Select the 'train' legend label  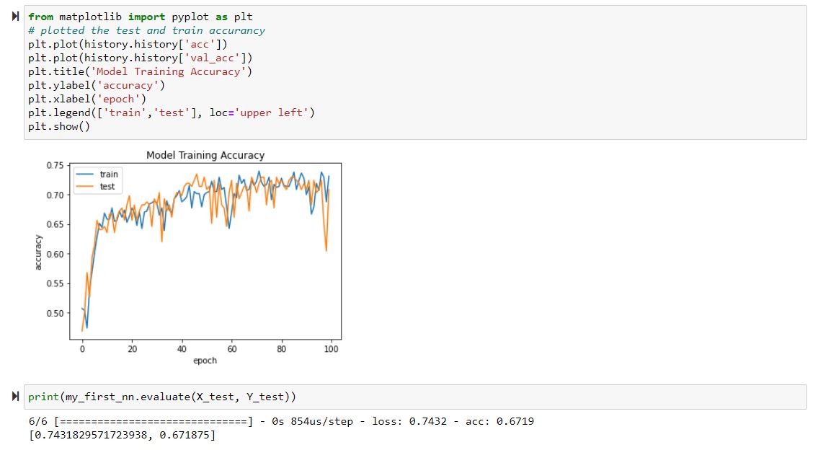[x=109, y=175]
